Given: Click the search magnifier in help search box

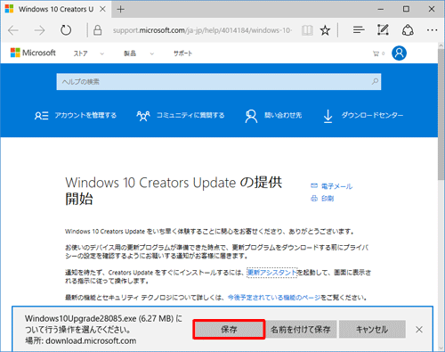Looking at the screenshot, I should click(x=375, y=81).
